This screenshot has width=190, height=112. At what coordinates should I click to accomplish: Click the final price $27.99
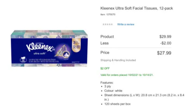(164, 53)
